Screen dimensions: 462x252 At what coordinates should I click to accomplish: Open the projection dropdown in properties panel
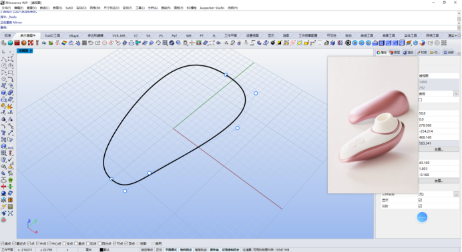tap(456, 94)
